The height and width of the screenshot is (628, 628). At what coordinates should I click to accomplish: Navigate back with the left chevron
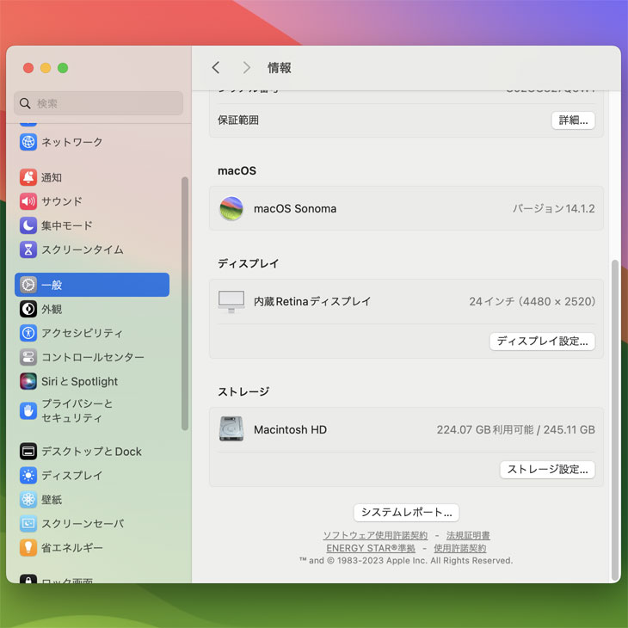click(216, 68)
